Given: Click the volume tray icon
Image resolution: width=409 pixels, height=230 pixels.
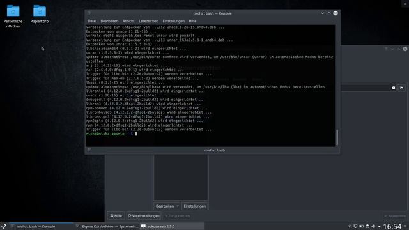Looking at the screenshot, I should (373, 226).
